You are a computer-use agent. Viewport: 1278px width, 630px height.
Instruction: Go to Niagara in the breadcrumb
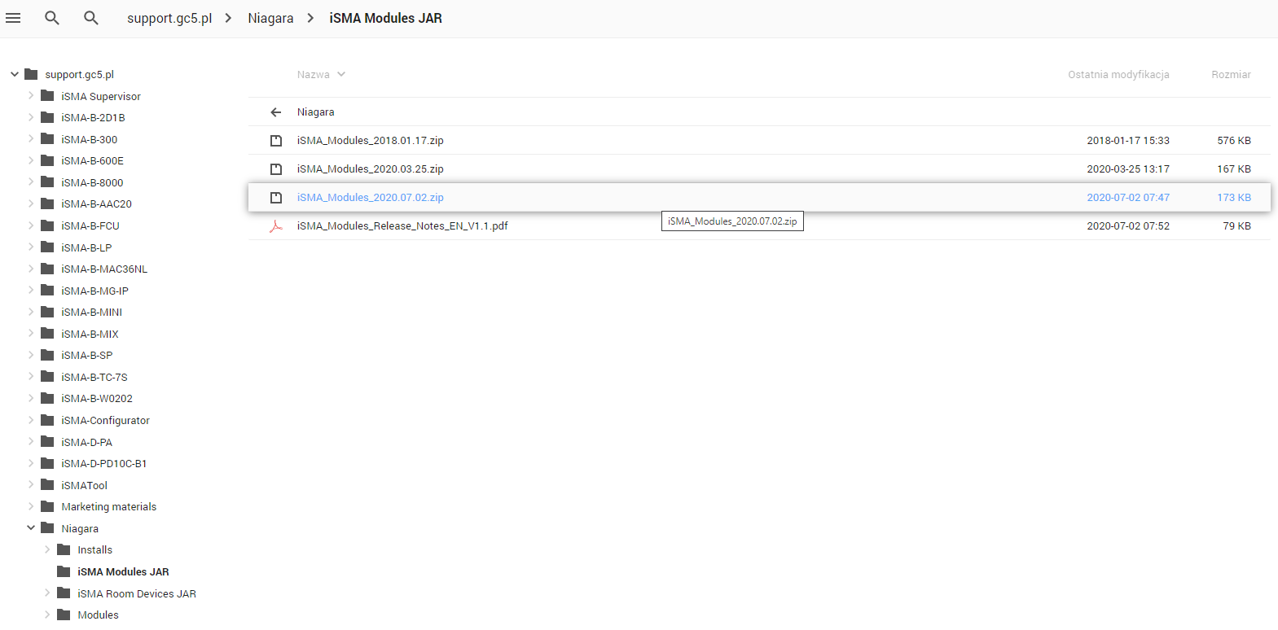pos(270,18)
